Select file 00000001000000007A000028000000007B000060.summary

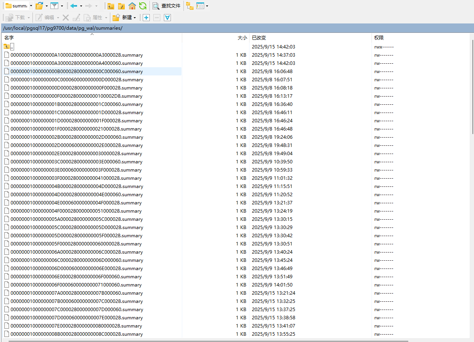77,293
